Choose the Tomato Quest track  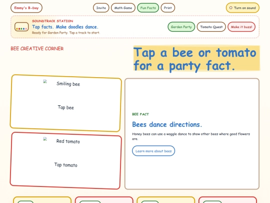click(211, 27)
